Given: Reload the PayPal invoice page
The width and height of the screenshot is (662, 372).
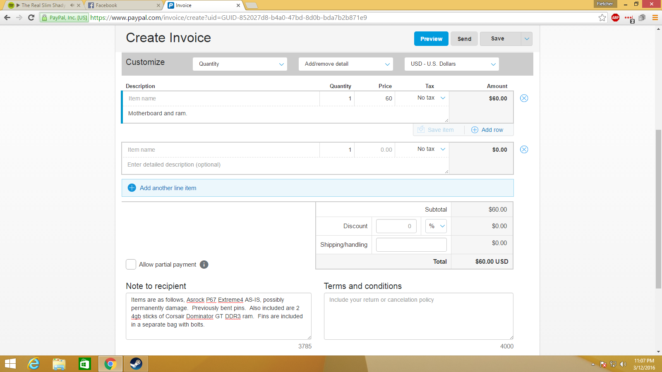Looking at the screenshot, I should click(x=31, y=17).
